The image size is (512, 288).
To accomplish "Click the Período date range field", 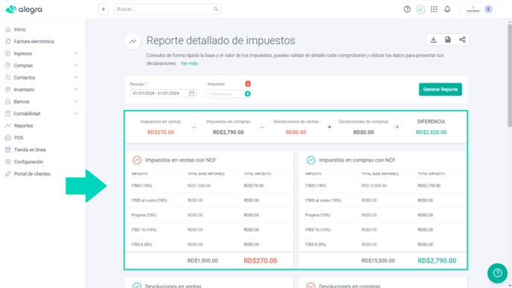I will pos(163,93).
